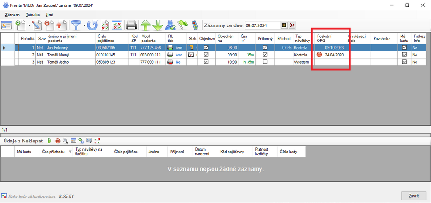The height and width of the screenshot is (203, 431).
Task: Select the row indicator of first record
Action: 7,47
